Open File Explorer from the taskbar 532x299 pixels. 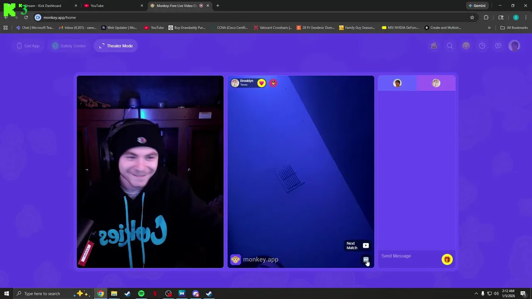click(x=114, y=294)
